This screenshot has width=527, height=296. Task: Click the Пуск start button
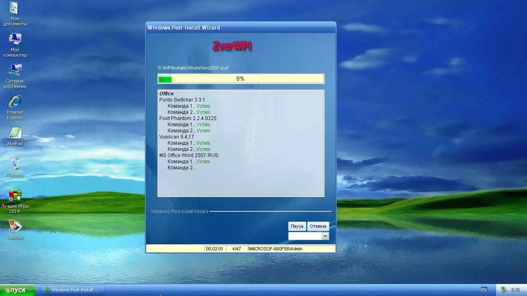tap(18, 290)
